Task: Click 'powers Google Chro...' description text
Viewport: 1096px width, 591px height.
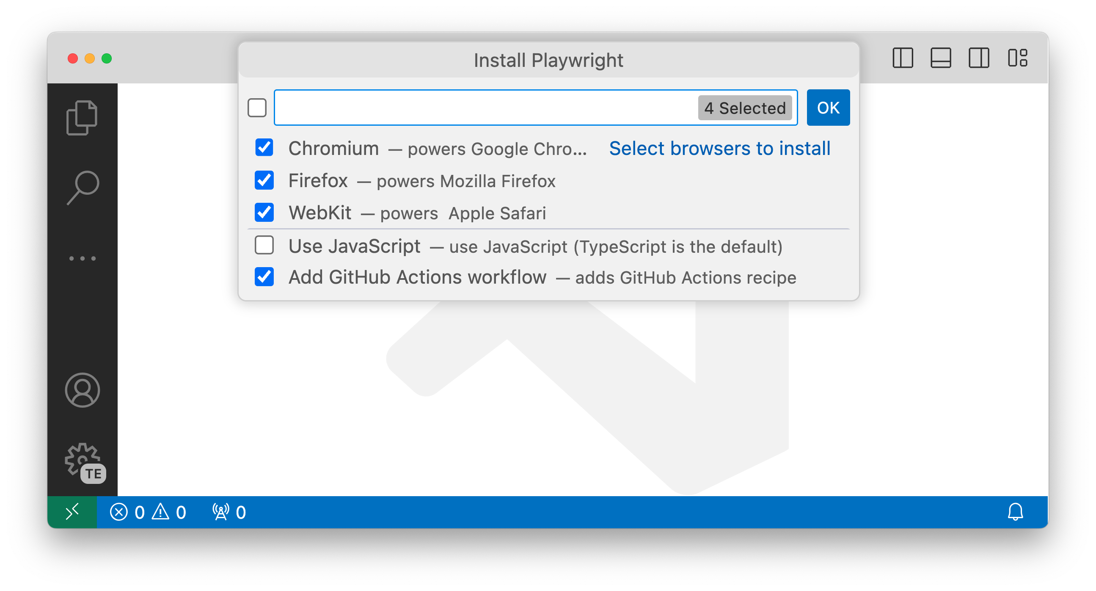Action: pyautogui.click(x=497, y=149)
